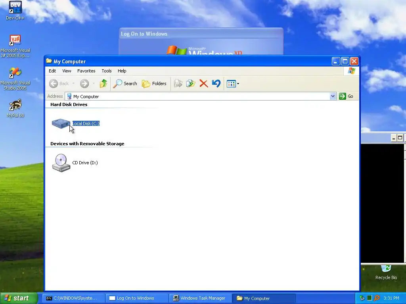Click the My Computer title bar folder icon
This screenshot has height=304, width=406.
point(49,61)
